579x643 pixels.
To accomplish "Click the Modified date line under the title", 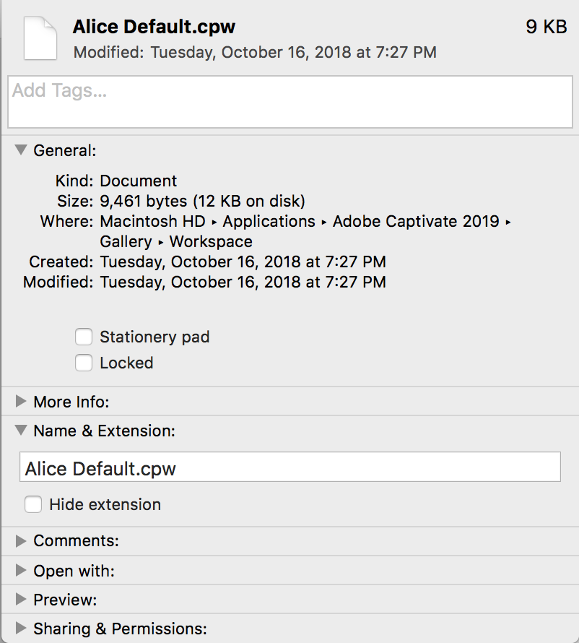I will point(255,53).
